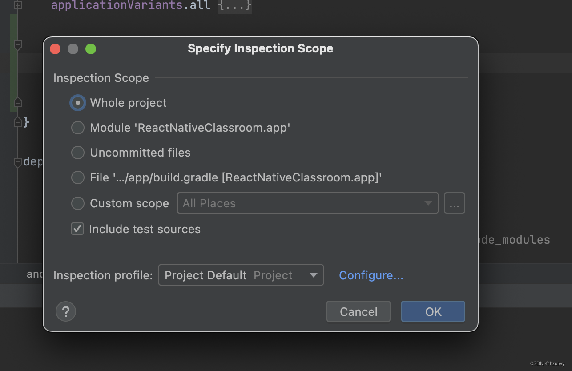Choose the Uncommitted files option
This screenshot has height=371, width=572.
click(78, 153)
